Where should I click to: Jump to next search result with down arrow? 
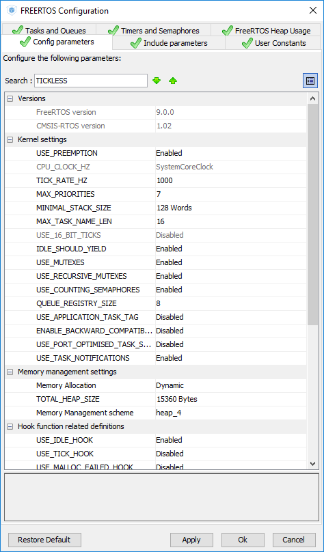point(157,81)
